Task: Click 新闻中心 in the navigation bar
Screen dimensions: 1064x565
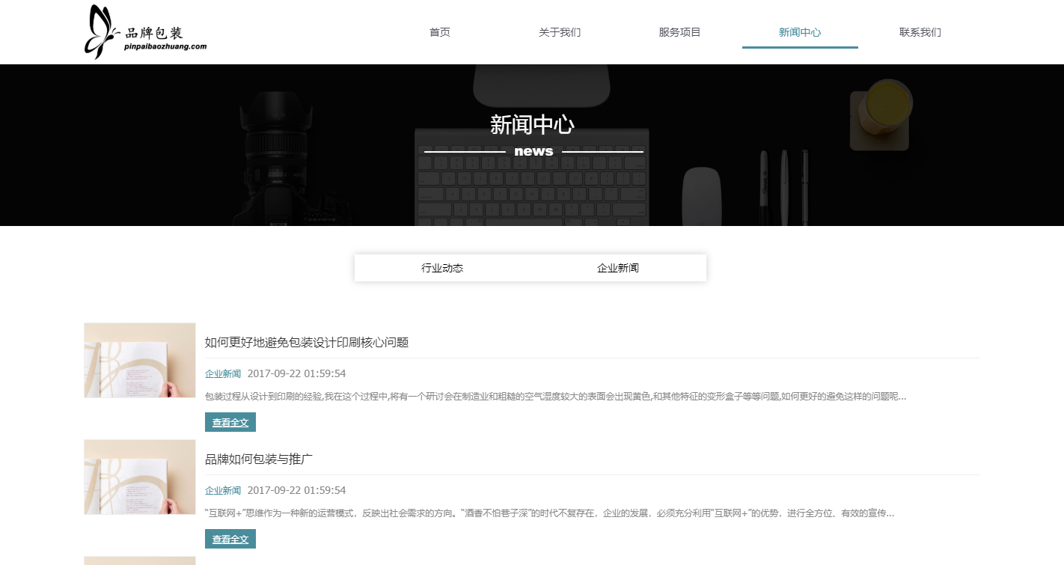Action: coord(800,32)
